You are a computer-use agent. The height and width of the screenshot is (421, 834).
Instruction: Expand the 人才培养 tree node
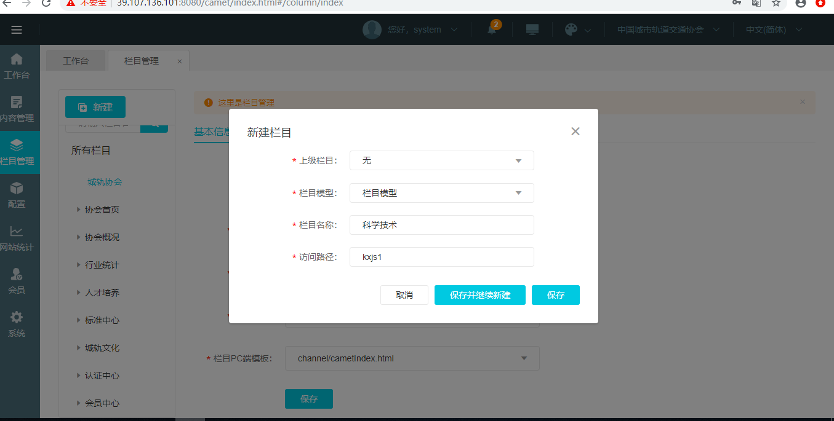(79, 293)
